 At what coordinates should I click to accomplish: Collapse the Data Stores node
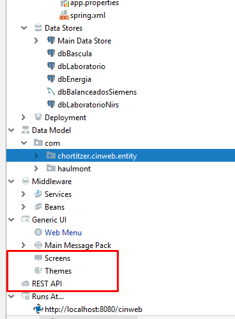(24, 28)
